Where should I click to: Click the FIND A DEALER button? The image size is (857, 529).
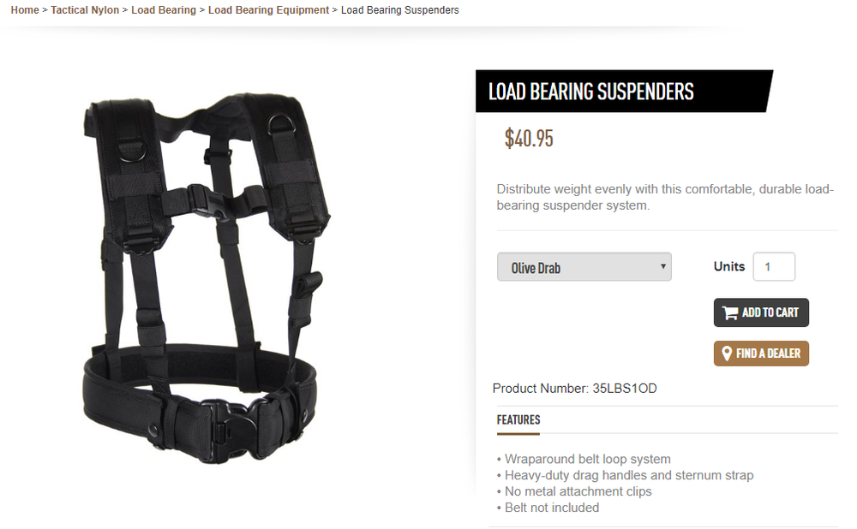[761, 354]
